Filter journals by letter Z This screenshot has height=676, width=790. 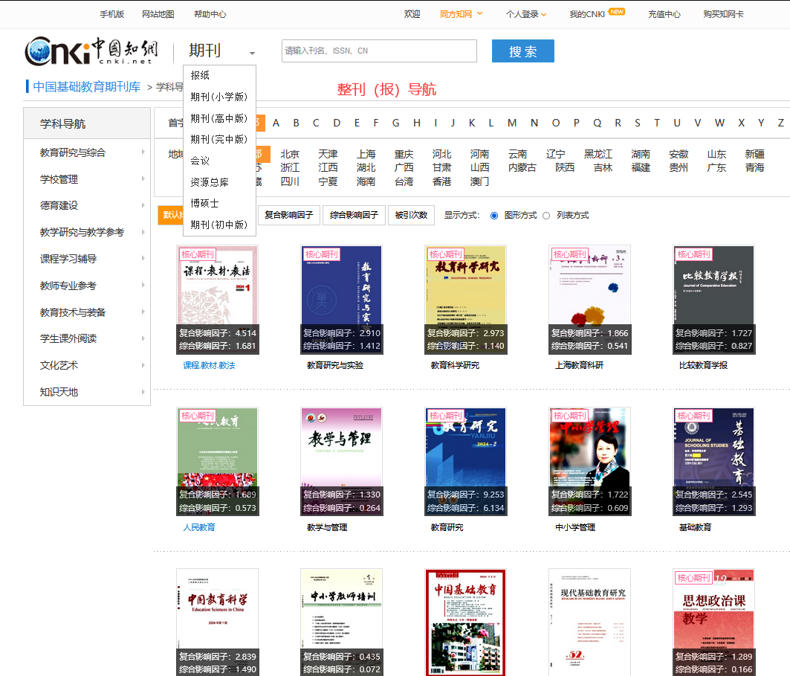point(780,123)
